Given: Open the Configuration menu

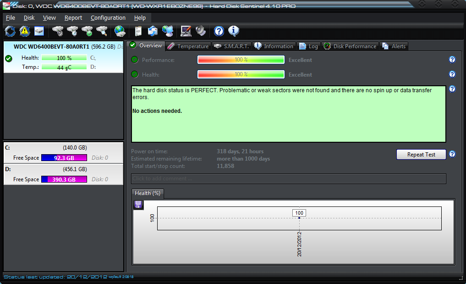Looking at the screenshot, I should (x=108, y=18).
